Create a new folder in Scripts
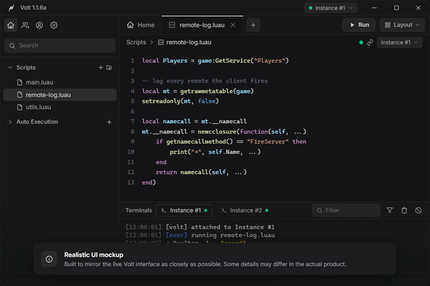The width and height of the screenshot is (430, 286). [x=109, y=67]
